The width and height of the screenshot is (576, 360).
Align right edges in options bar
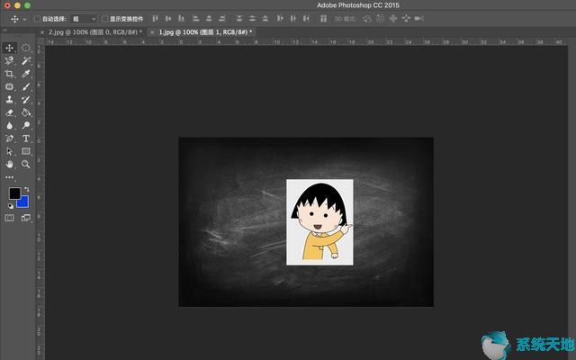point(221,18)
